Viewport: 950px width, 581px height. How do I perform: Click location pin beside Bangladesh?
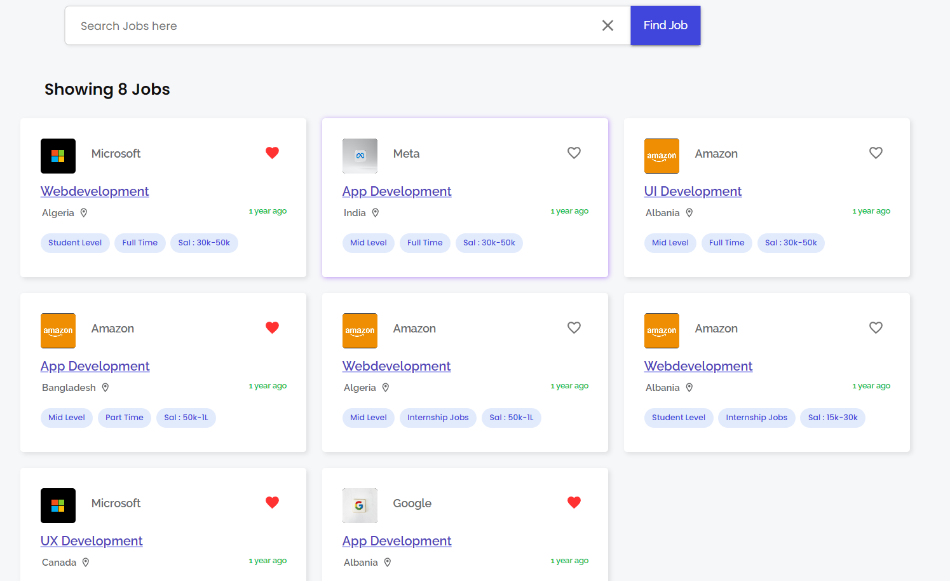pos(105,388)
